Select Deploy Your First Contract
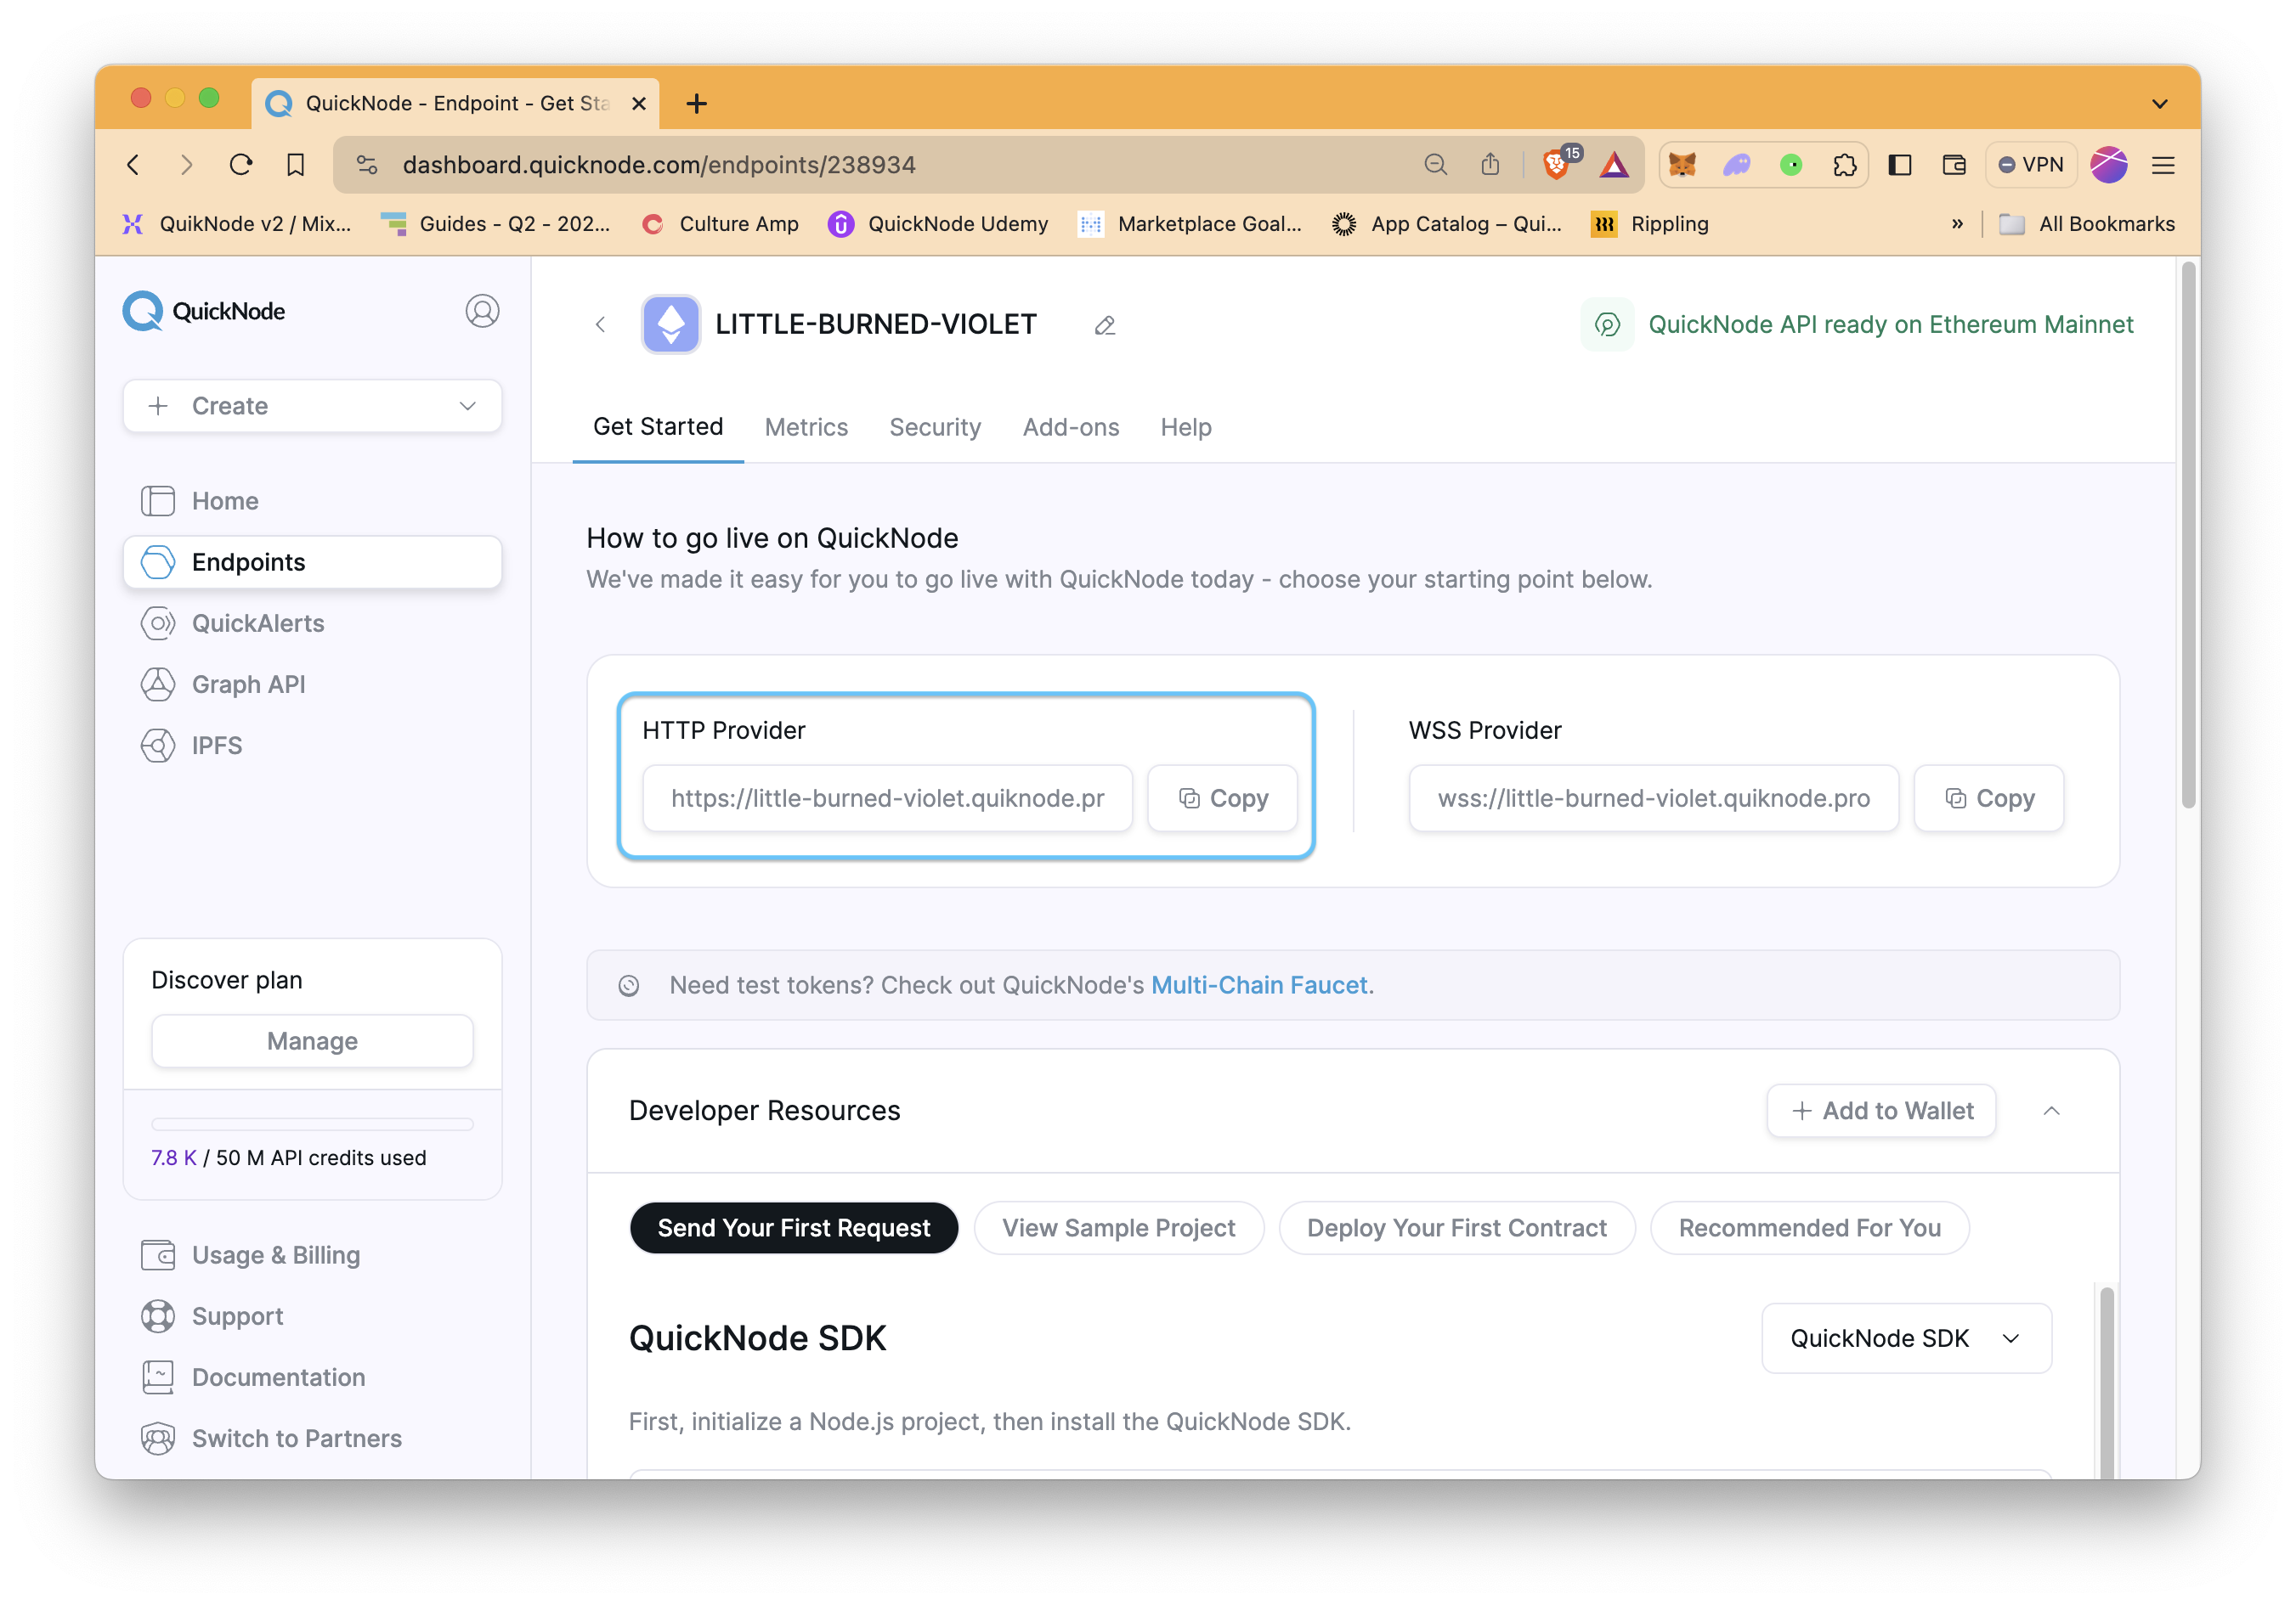 [x=1457, y=1228]
